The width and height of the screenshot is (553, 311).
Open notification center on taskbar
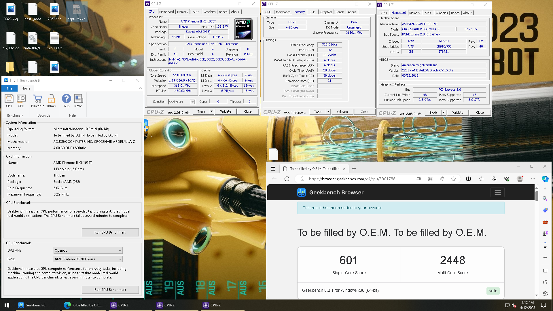click(543, 305)
